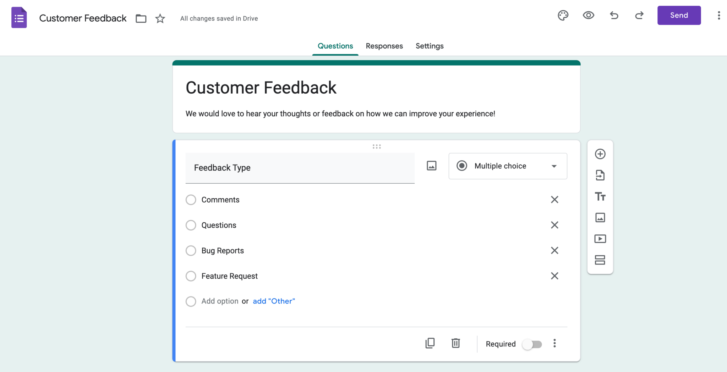Open the Settings tab
Screen dimensions: 727x372
tap(429, 46)
